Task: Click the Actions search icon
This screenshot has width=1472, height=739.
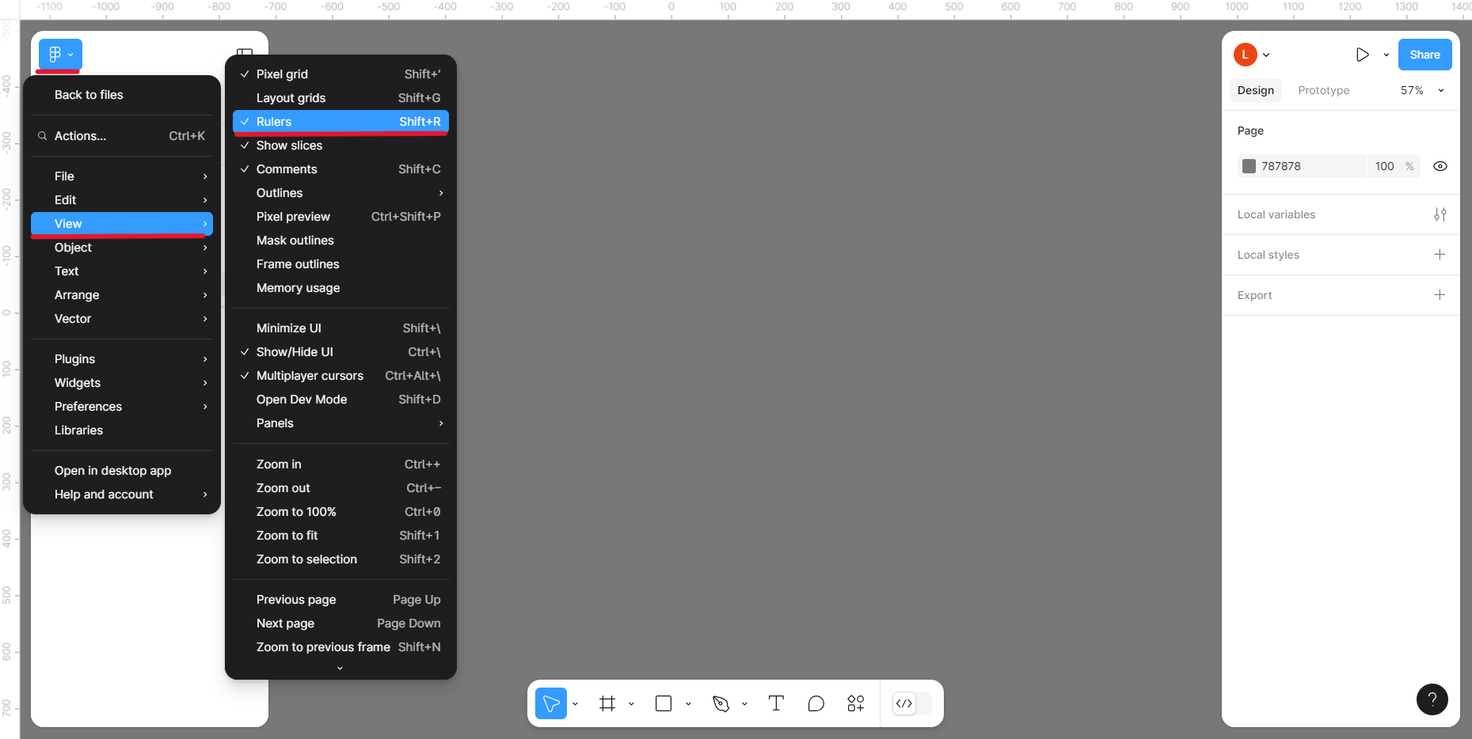Action: pyautogui.click(x=42, y=136)
